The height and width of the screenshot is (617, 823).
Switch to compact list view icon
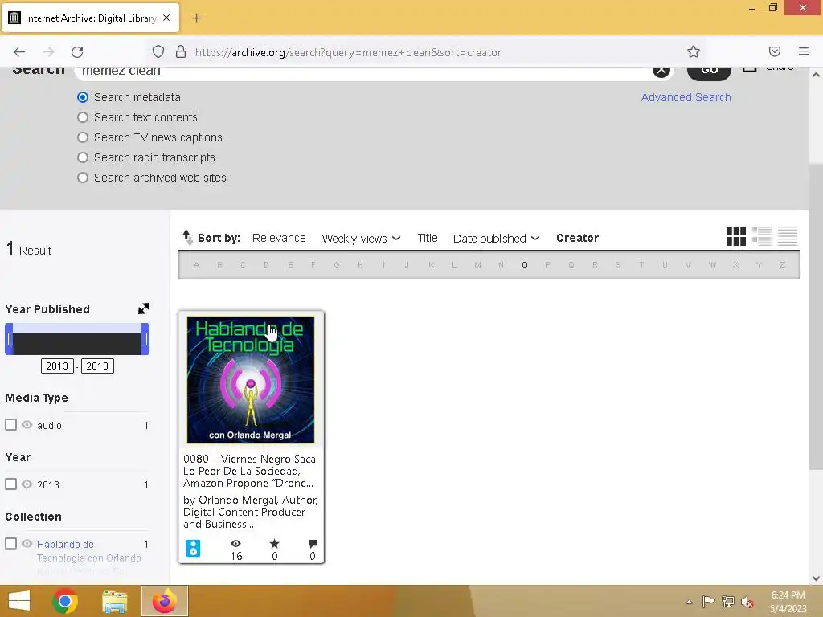point(788,236)
